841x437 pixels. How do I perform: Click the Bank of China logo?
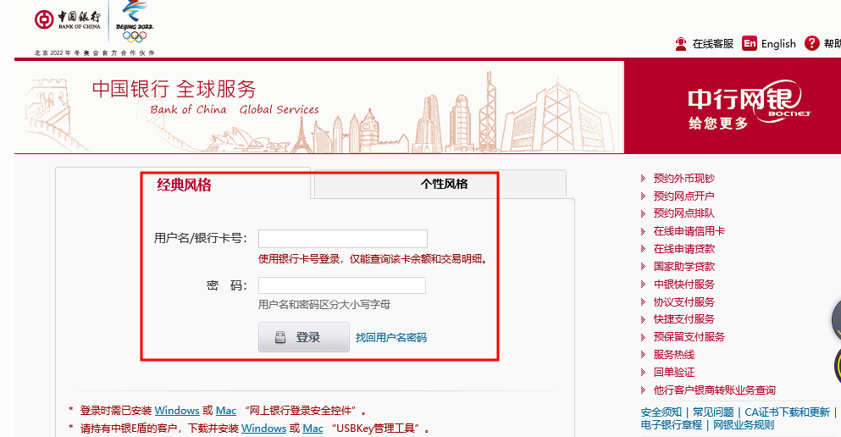(x=69, y=20)
